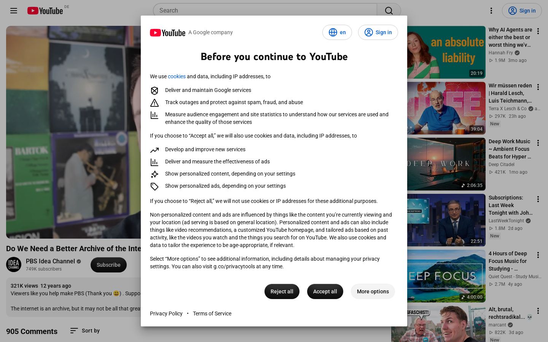Open the 'Wir müssen reden' video title
The height and width of the screenshot is (342, 548).
(510, 93)
